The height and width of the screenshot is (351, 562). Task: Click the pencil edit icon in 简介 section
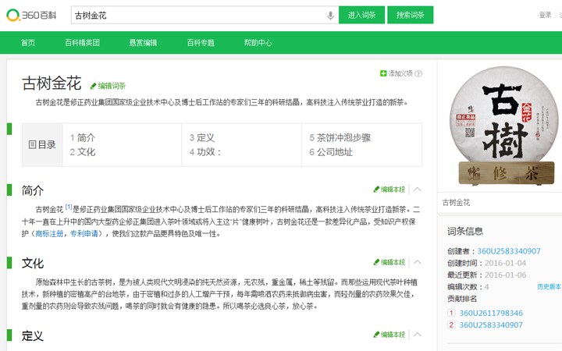[x=376, y=190]
